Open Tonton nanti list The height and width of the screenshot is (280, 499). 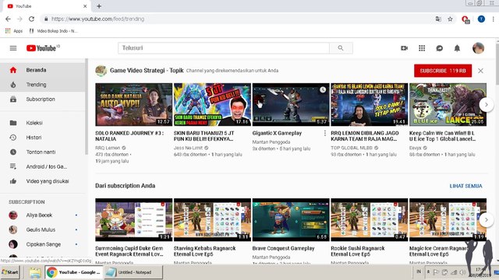coord(42,152)
